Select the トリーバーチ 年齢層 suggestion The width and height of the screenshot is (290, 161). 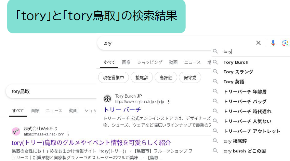point(245,92)
